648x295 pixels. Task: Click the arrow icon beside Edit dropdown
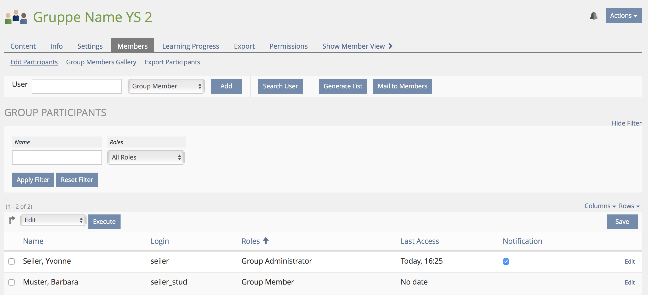(12, 220)
